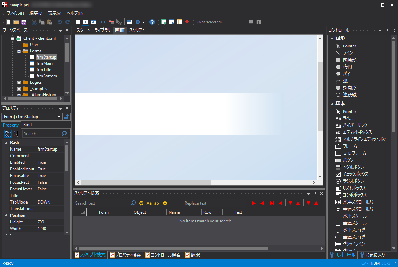Image resolution: width=398 pixels, height=267 pixels.
Task: Switch to the Bind tab in properties
Action: click(x=28, y=125)
